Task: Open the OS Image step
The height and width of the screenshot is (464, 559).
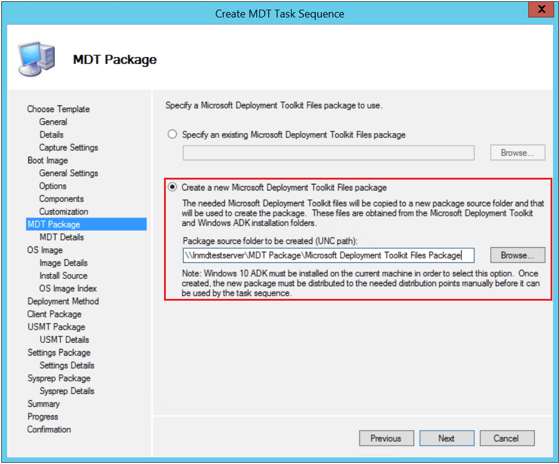Action: click(x=45, y=250)
